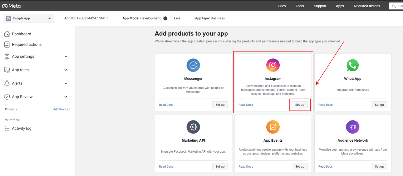The width and height of the screenshot is (403, 176).
Task: Click the Alerts bell icon in the sidebar
Action: [x=7, y=83]
